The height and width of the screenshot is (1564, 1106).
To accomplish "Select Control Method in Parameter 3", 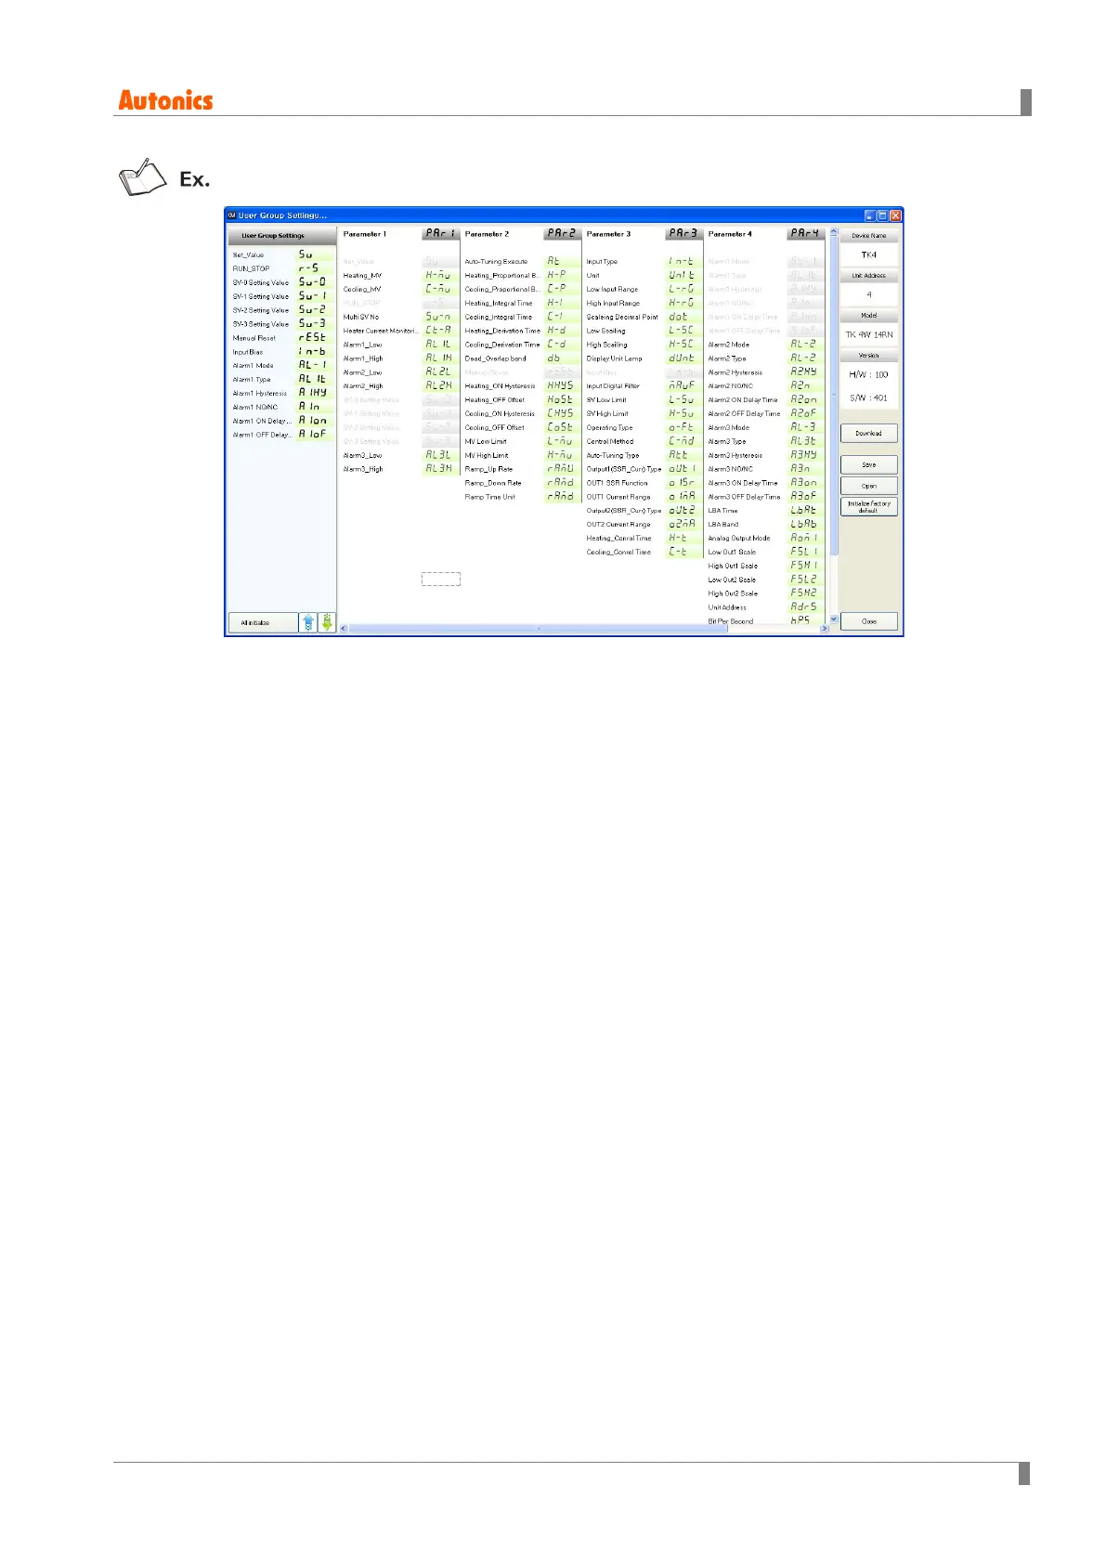I will 644,441.
